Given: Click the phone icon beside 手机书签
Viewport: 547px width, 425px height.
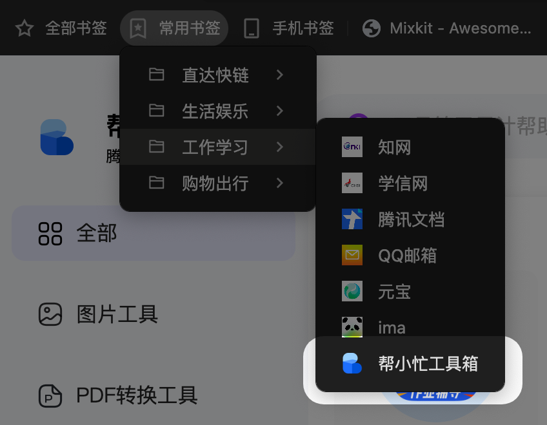Looking at the screenshot, I should pyautogui.click(x=252, y=28).
